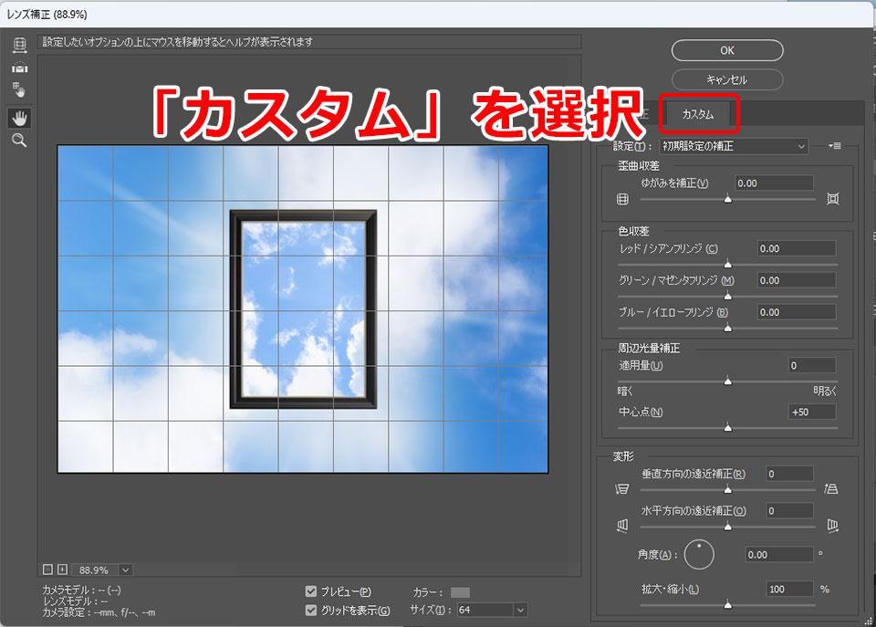
Task: Click the 中心点 +50 value field
Action: 812,412
